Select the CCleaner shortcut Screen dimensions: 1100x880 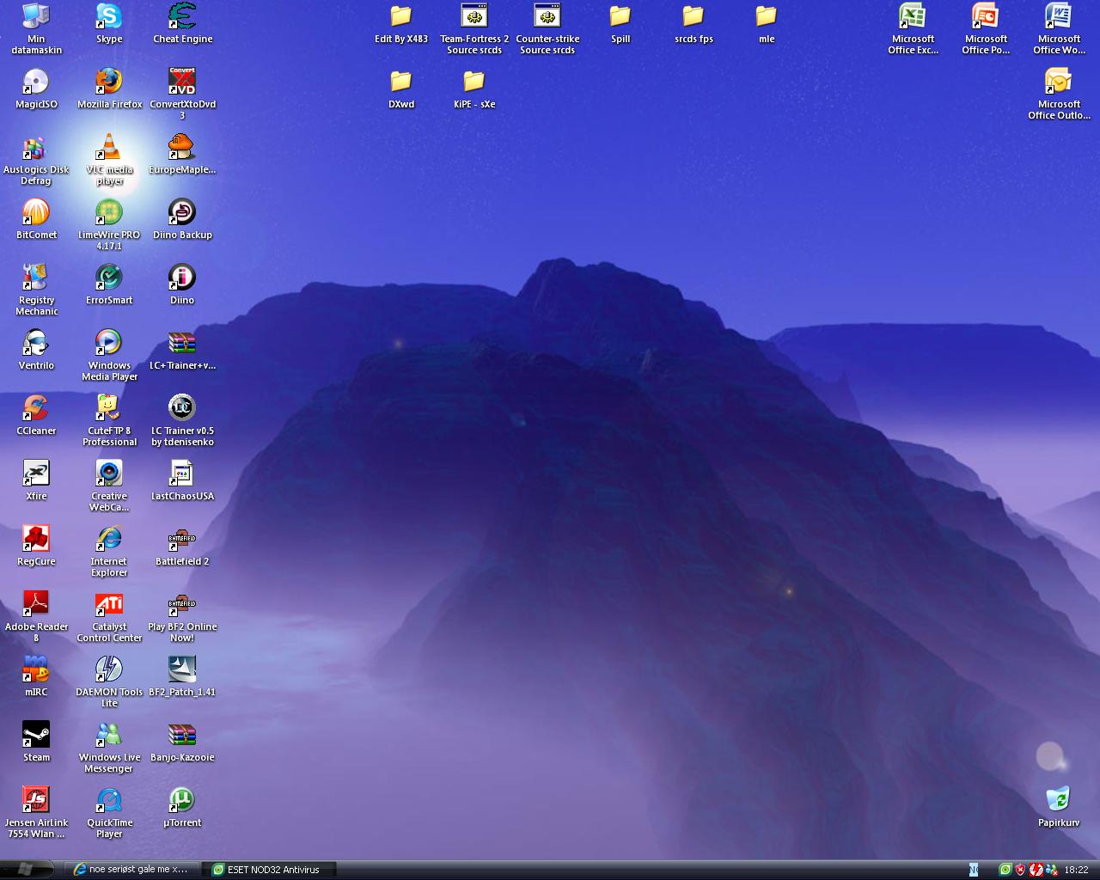pyautogui.click(x=36, y=415)
